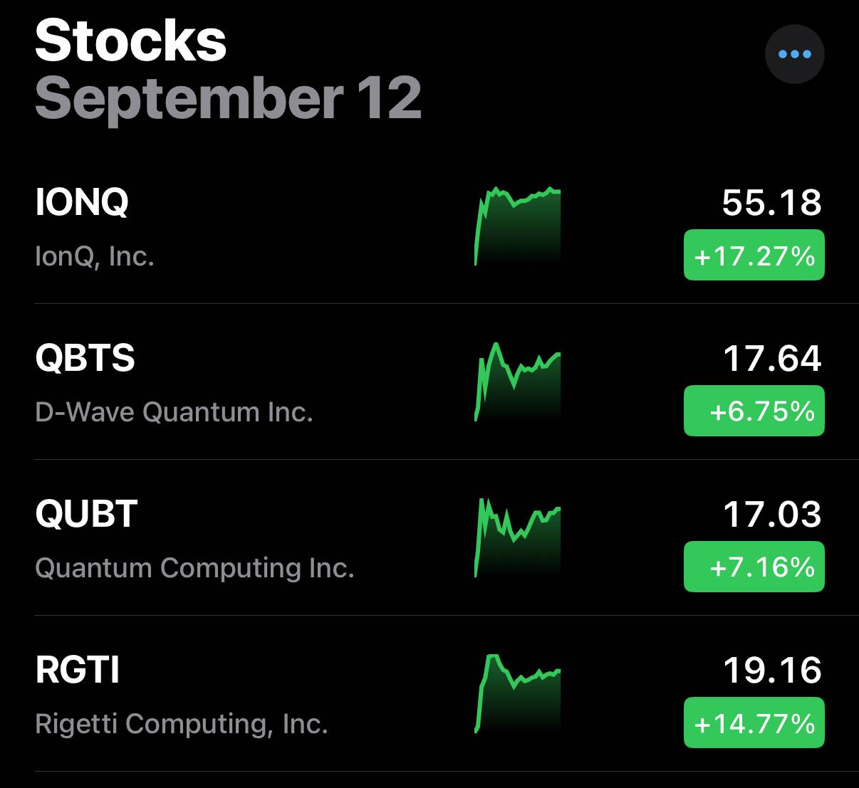Viewport: 859px width, 788px height.
Task: Open the QBTS ticker symbol
Action: click(x=85, y=358)
